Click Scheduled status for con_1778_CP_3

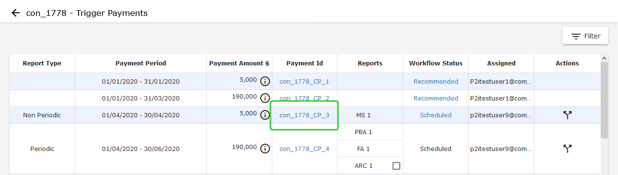[x=435, y=115]
